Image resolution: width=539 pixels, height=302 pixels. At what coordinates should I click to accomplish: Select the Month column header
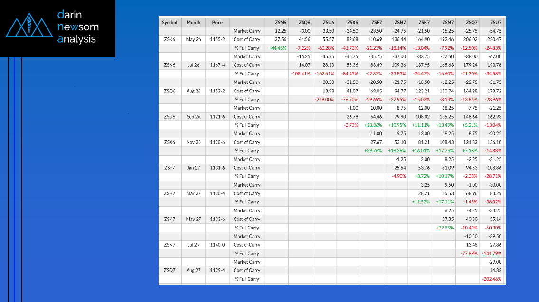[193, 22]
